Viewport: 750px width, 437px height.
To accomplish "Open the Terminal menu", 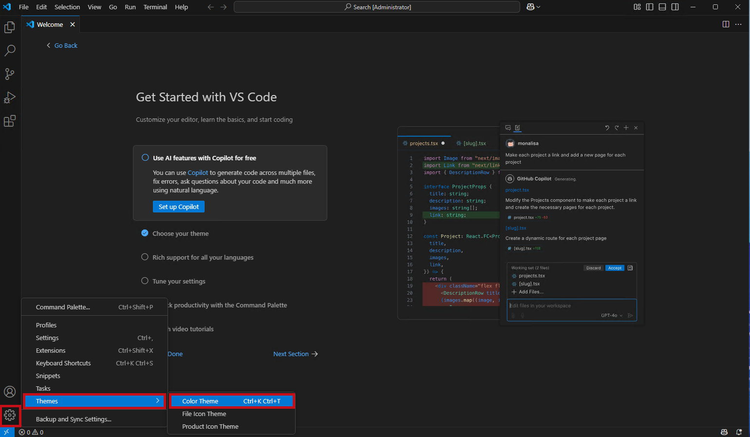I will (x=155, y=7).
